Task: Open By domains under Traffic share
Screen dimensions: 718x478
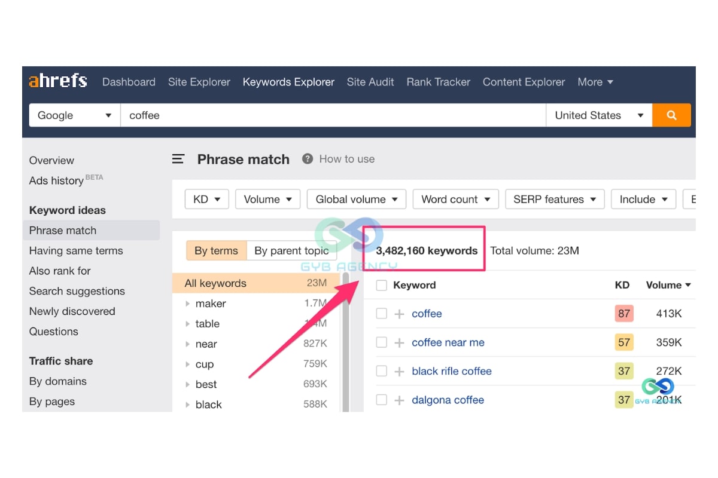Action: [58, 381]
